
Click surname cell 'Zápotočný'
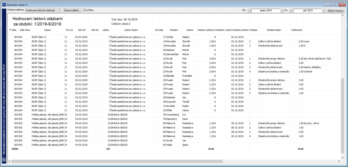tap(172, 119)
